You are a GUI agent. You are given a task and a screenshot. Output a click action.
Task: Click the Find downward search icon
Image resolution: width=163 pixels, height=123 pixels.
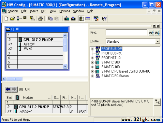[x=157, y=33]
